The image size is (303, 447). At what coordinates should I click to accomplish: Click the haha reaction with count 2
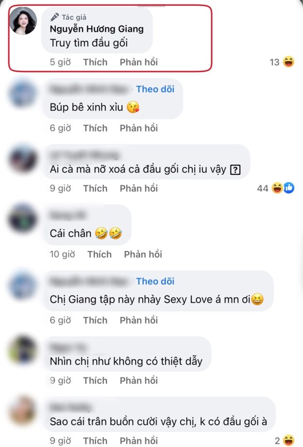(288, 441)
